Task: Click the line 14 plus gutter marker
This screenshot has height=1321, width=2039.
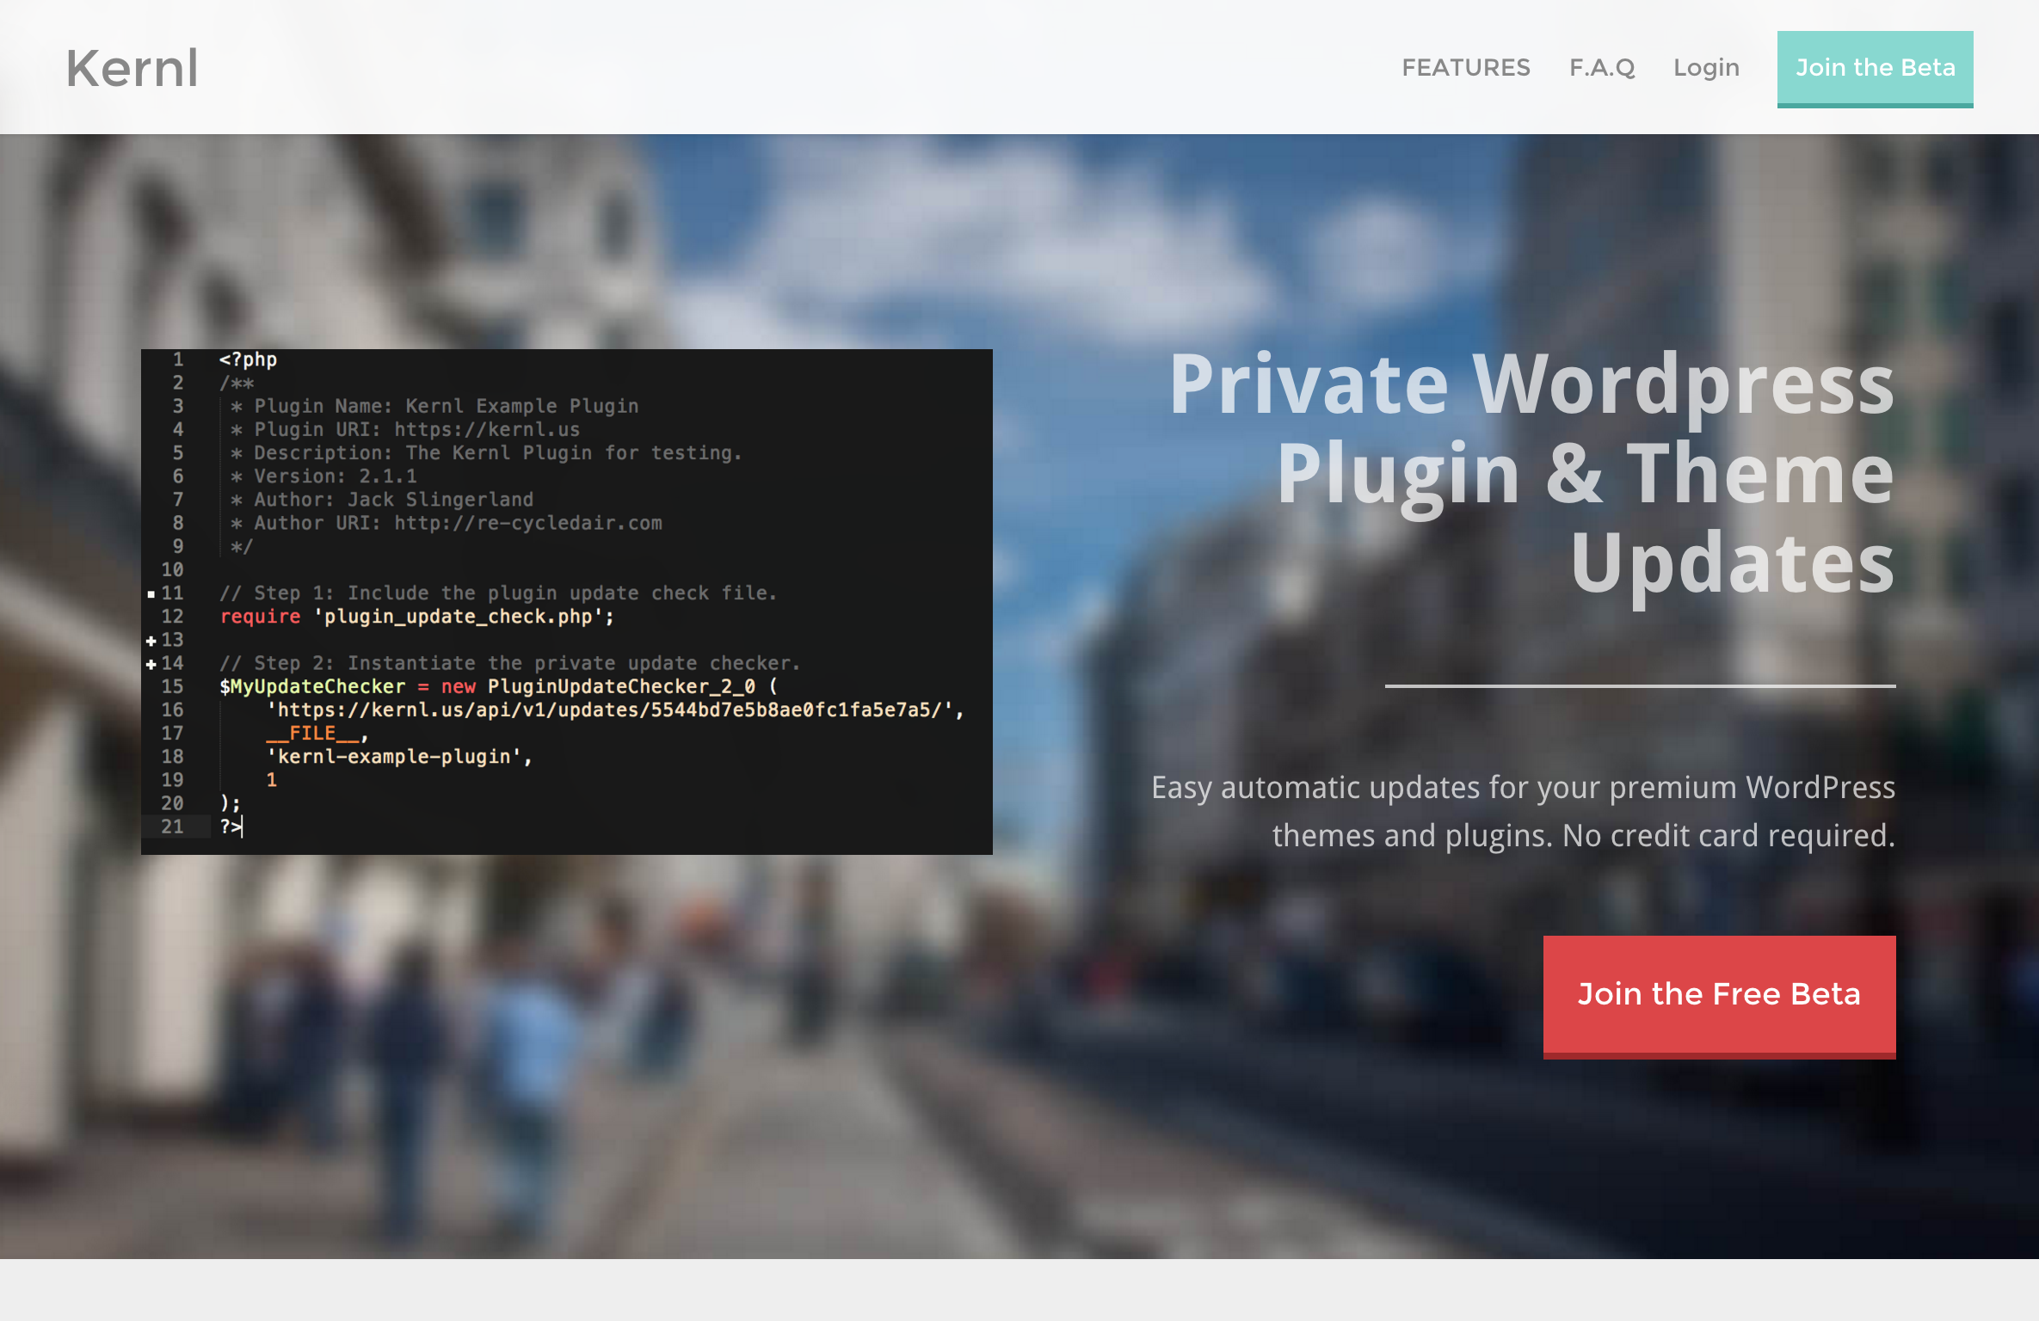Action: [151, 664]
